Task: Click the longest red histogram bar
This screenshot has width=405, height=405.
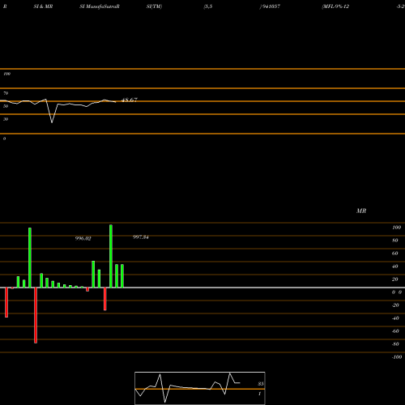Action: click(36, 315)
